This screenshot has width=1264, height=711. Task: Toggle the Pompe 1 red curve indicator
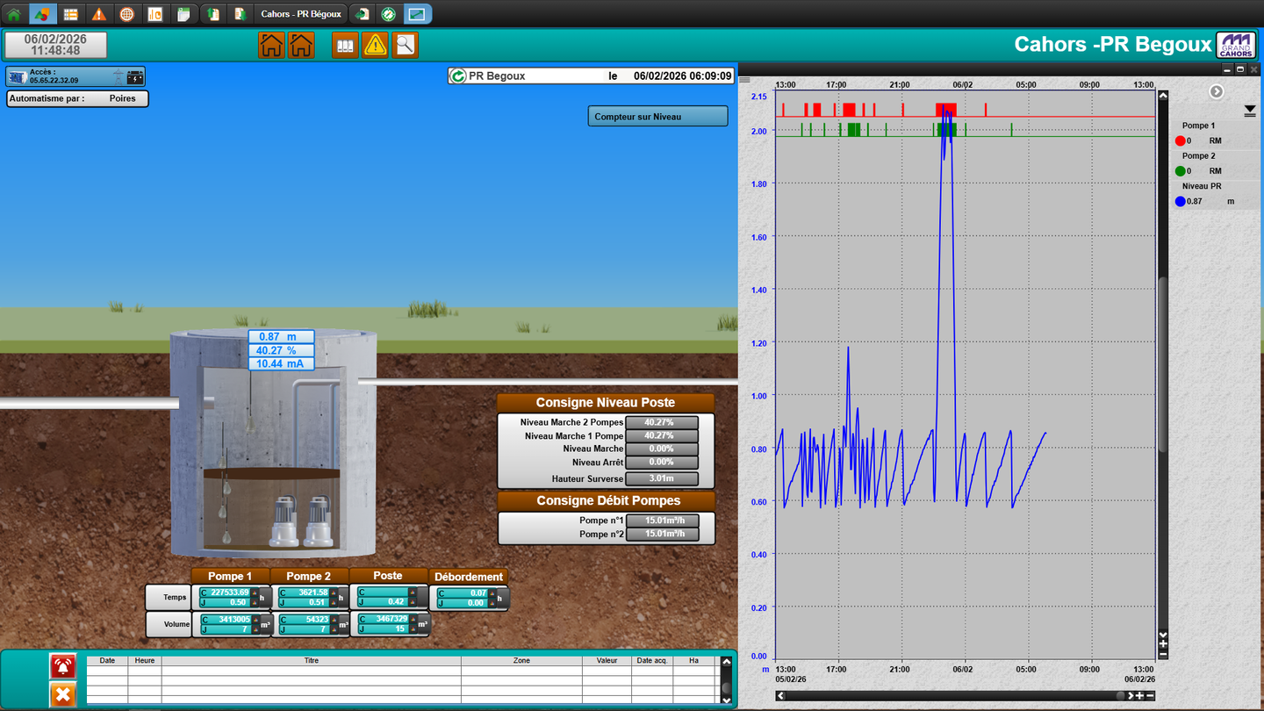(1181, 140)
